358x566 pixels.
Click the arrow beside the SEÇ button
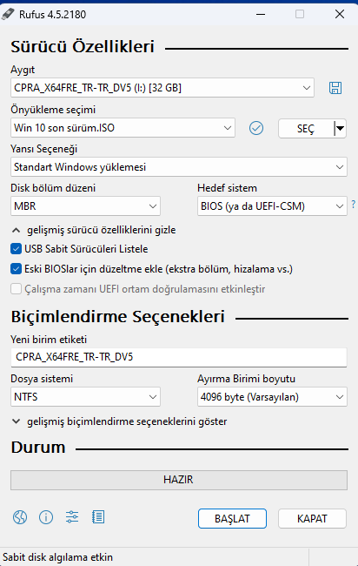click(x=341, y=128)
